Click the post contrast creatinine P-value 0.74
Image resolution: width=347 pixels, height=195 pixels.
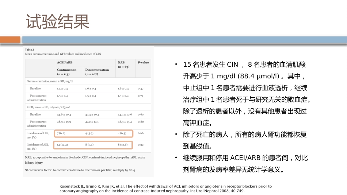(x=141, y=96)
